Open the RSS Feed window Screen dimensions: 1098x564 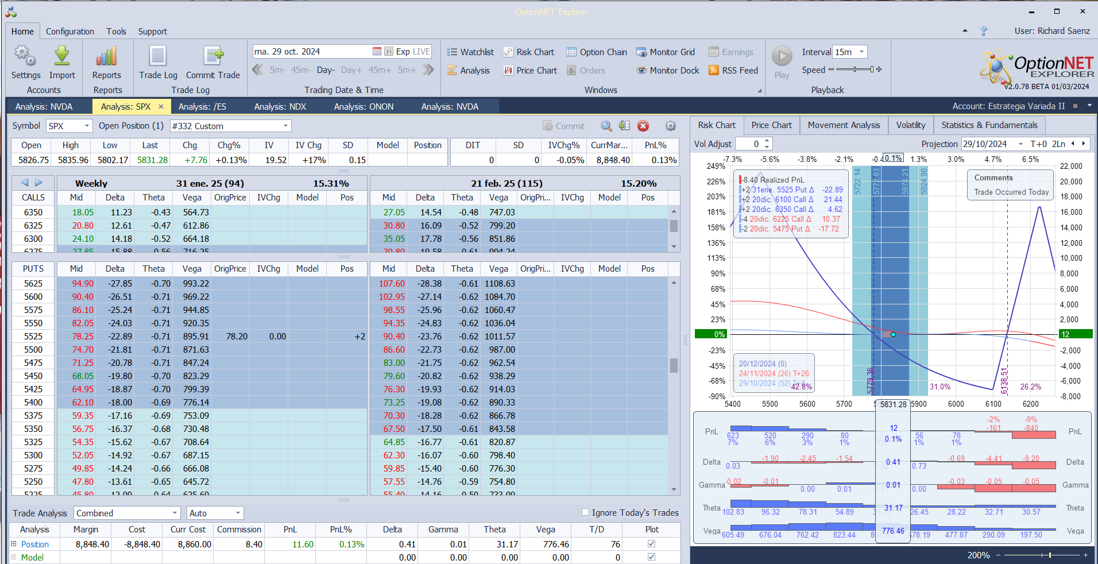click(733, 71)
